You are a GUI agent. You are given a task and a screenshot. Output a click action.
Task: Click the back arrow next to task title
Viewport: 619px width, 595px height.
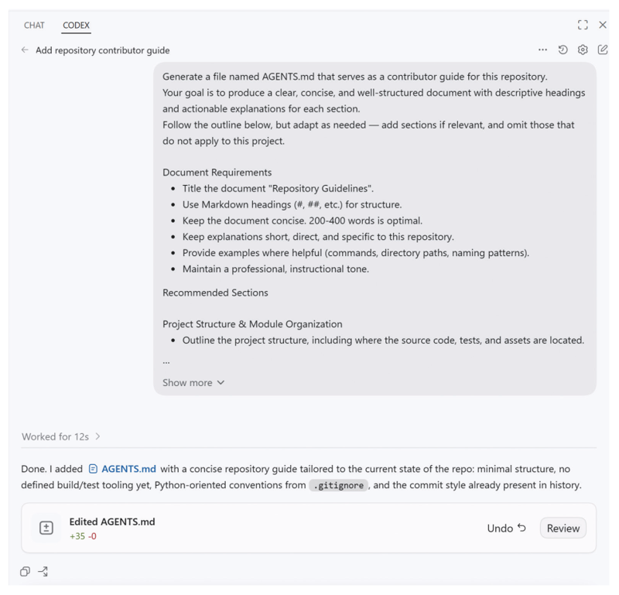[25, 50]
